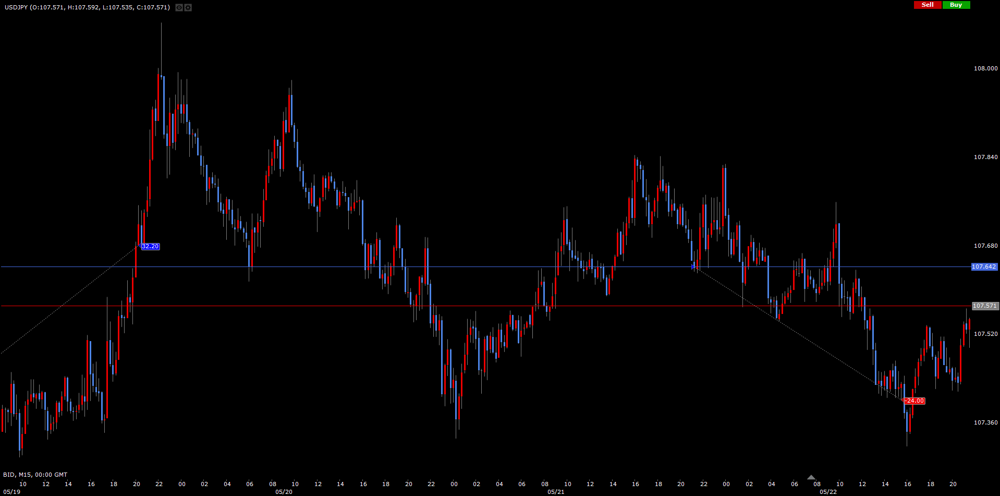
Task: Click the 107.680 price axis label
Action: 985,246
